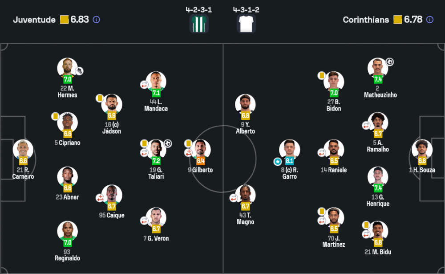Click the info icon beside Juventude's rating
445x274 pixels.
(x=97, y=20)
